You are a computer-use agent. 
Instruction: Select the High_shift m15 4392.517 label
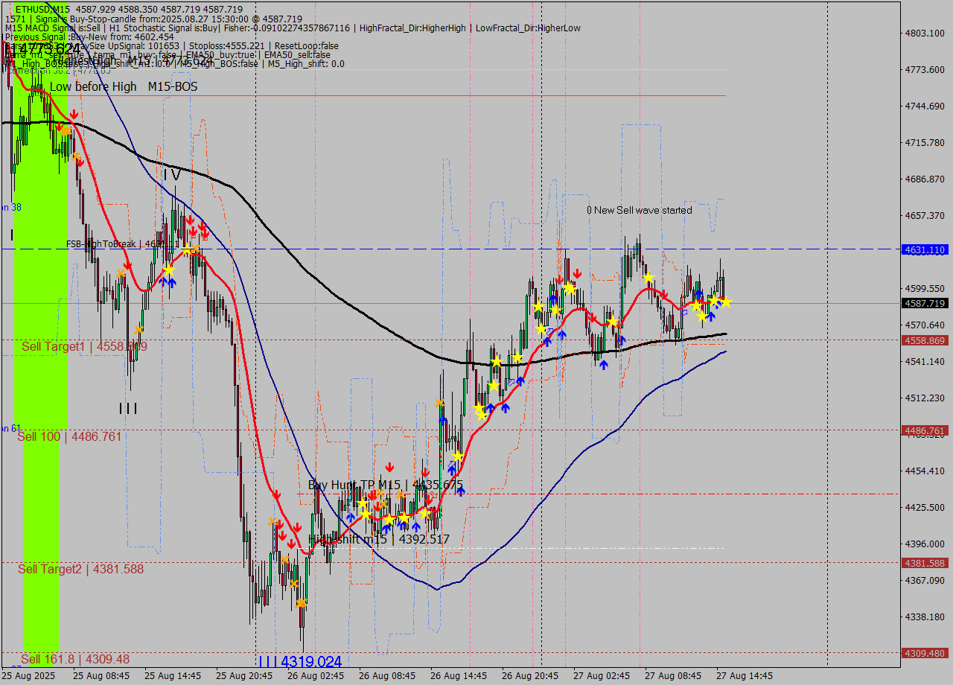(x=378, y=539)
